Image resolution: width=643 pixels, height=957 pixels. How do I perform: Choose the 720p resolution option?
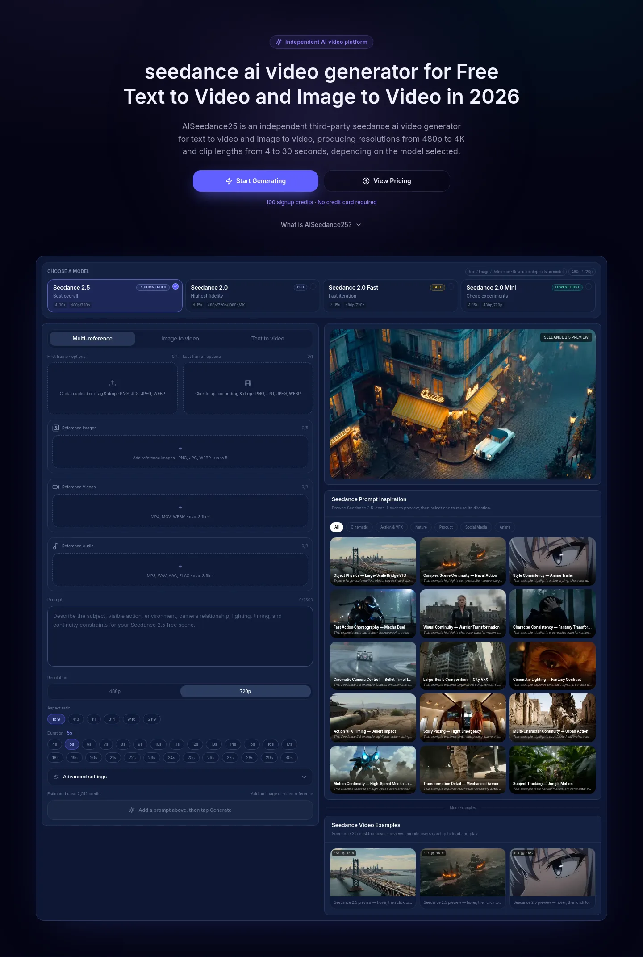[x=246, y=691]
